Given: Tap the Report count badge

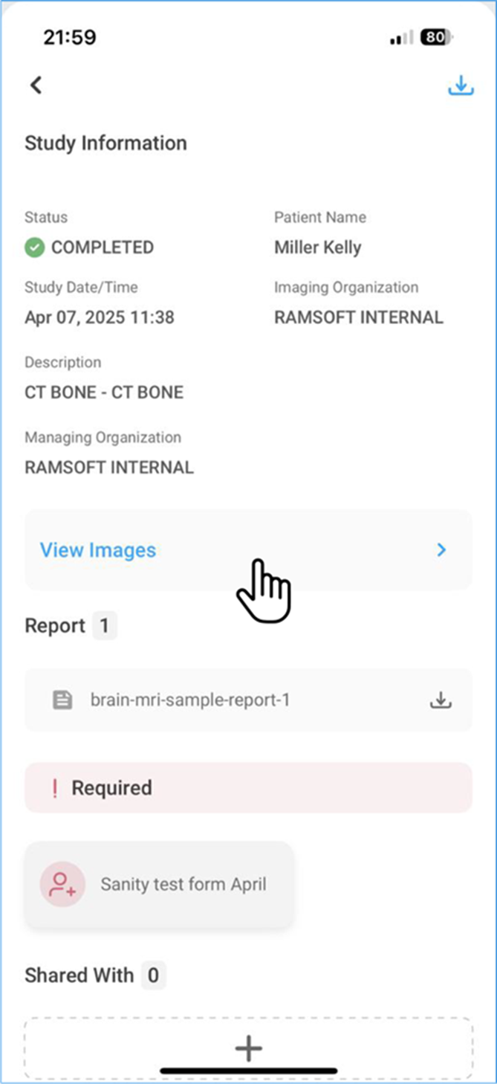Looking at the screenshot, I should [104, 626].
